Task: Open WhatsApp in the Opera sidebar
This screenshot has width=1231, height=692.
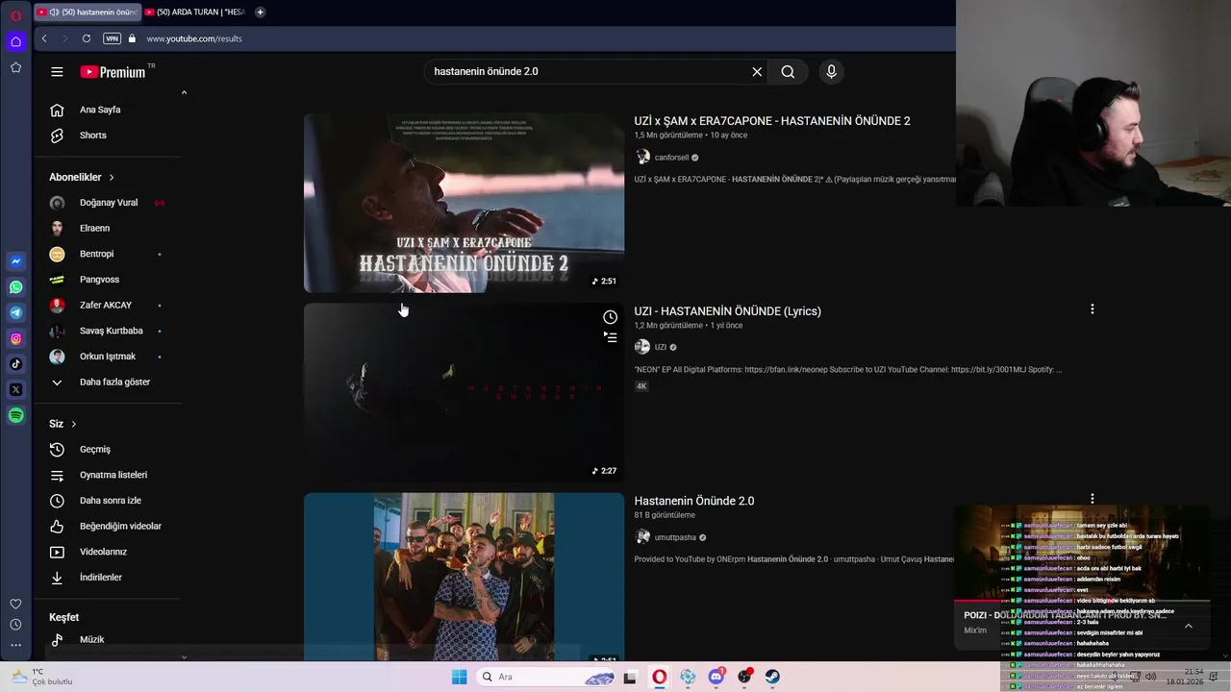Action: point(16,287)
